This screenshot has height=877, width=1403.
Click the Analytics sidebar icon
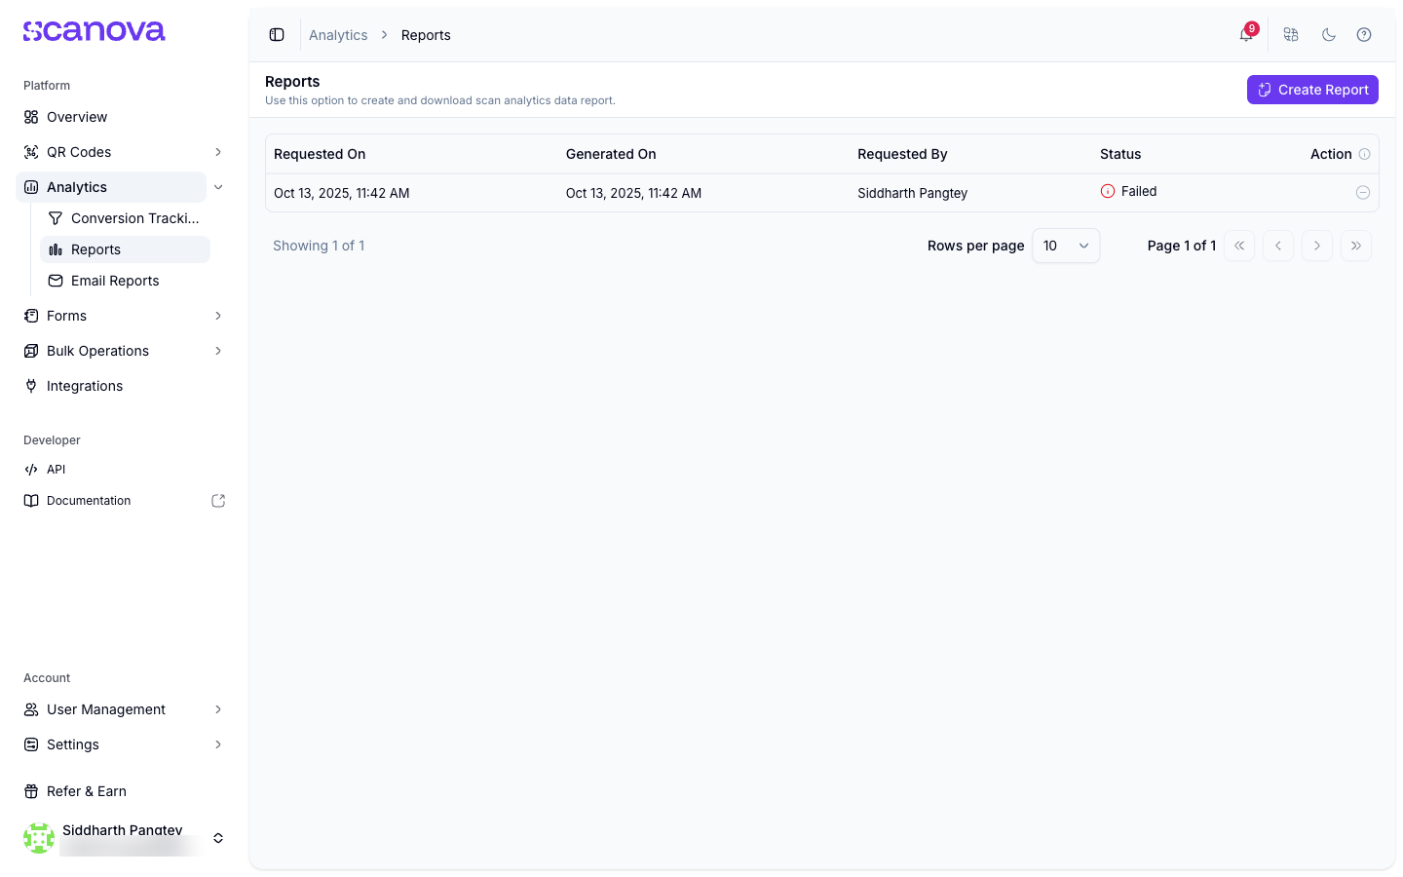tap(31, 187)
